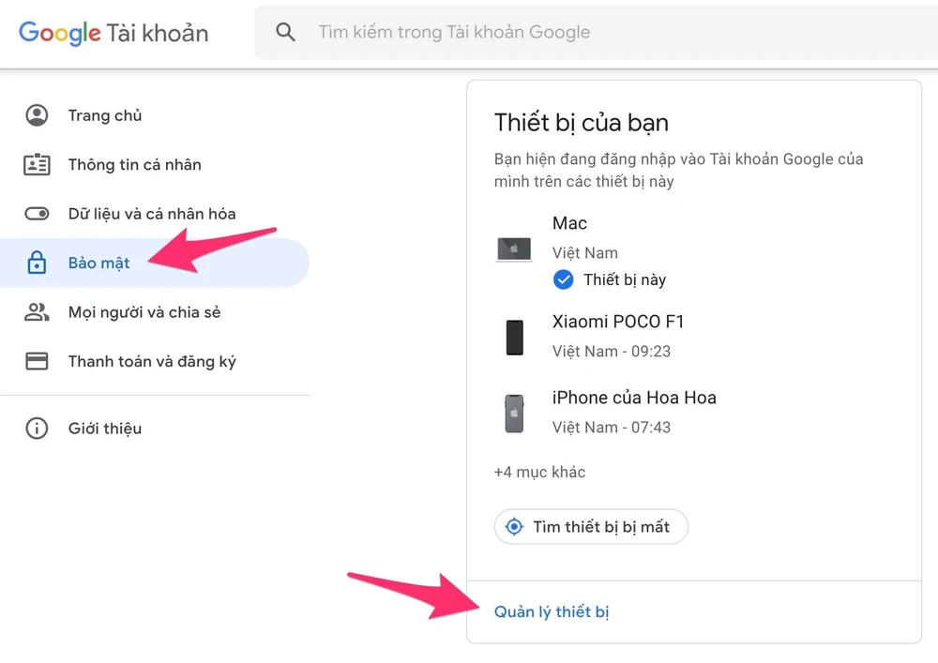Select the iPhone của Hoa Hoa device image

coord(514,413)
